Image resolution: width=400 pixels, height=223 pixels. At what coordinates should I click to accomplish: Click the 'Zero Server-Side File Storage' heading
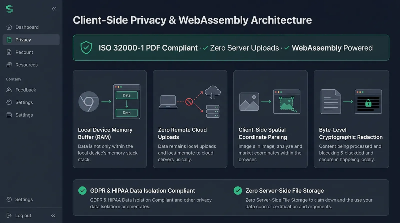pyautogui.click(x=284, y=191)
